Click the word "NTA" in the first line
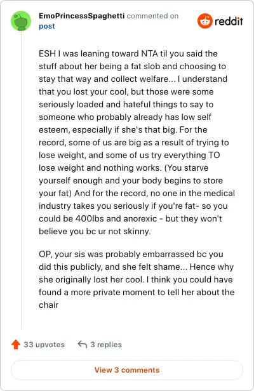The width and height of the screenshot is (254, 391). (149, 53)
